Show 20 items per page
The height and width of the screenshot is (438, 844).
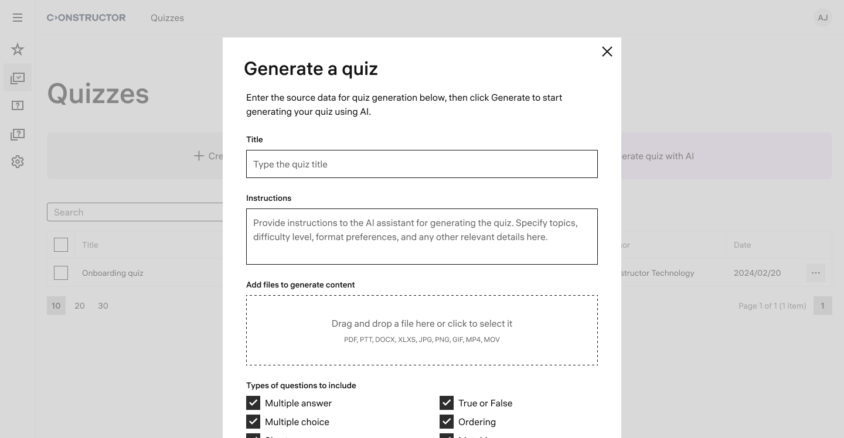coord(80,306)
